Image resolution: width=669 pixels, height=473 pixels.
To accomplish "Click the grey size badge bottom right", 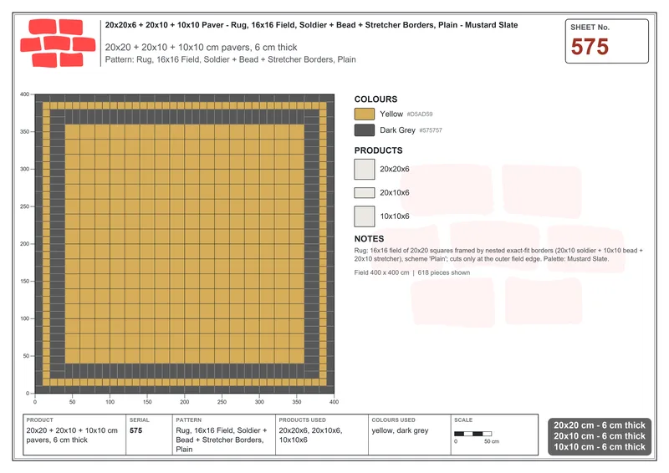I will pyautogui.click(x=600, y=436).
